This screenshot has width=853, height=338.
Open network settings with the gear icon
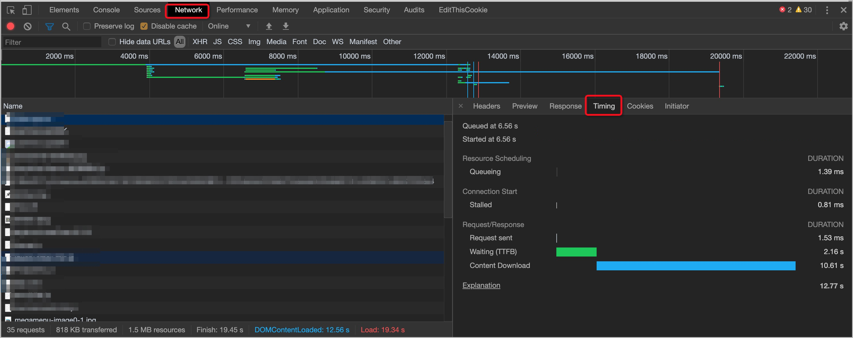[x=843, y=26]
